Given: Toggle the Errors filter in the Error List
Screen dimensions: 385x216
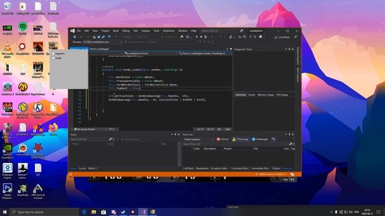Looking at the screenshot, I should coord(223,139).
